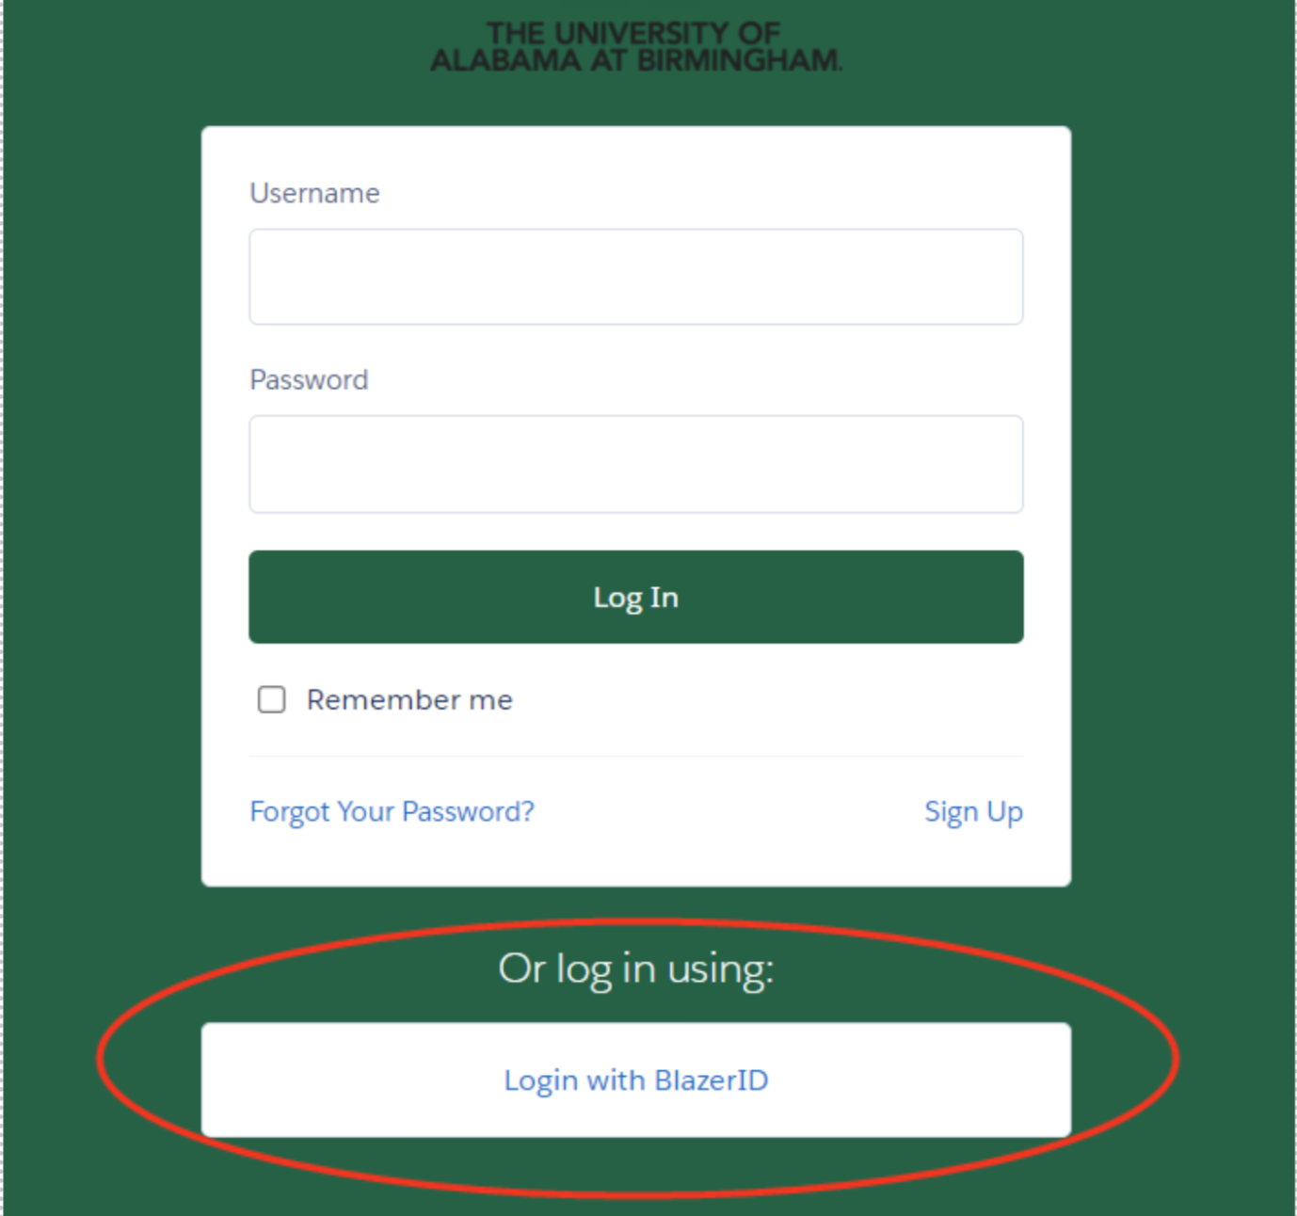Click the "Or log in using:" heading

click(x=636, y=968)
